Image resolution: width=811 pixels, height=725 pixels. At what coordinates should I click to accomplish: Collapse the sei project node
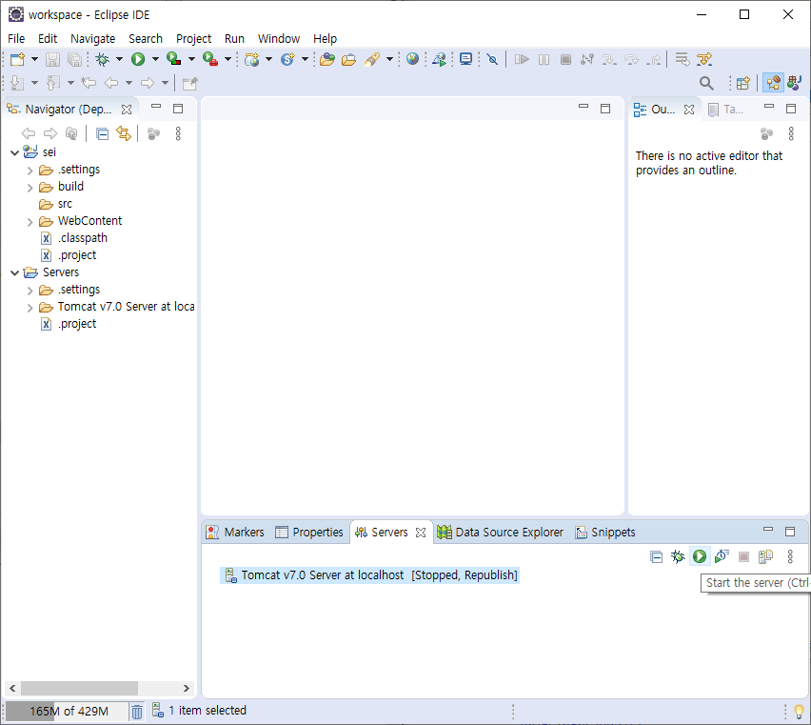coord(15,152)
